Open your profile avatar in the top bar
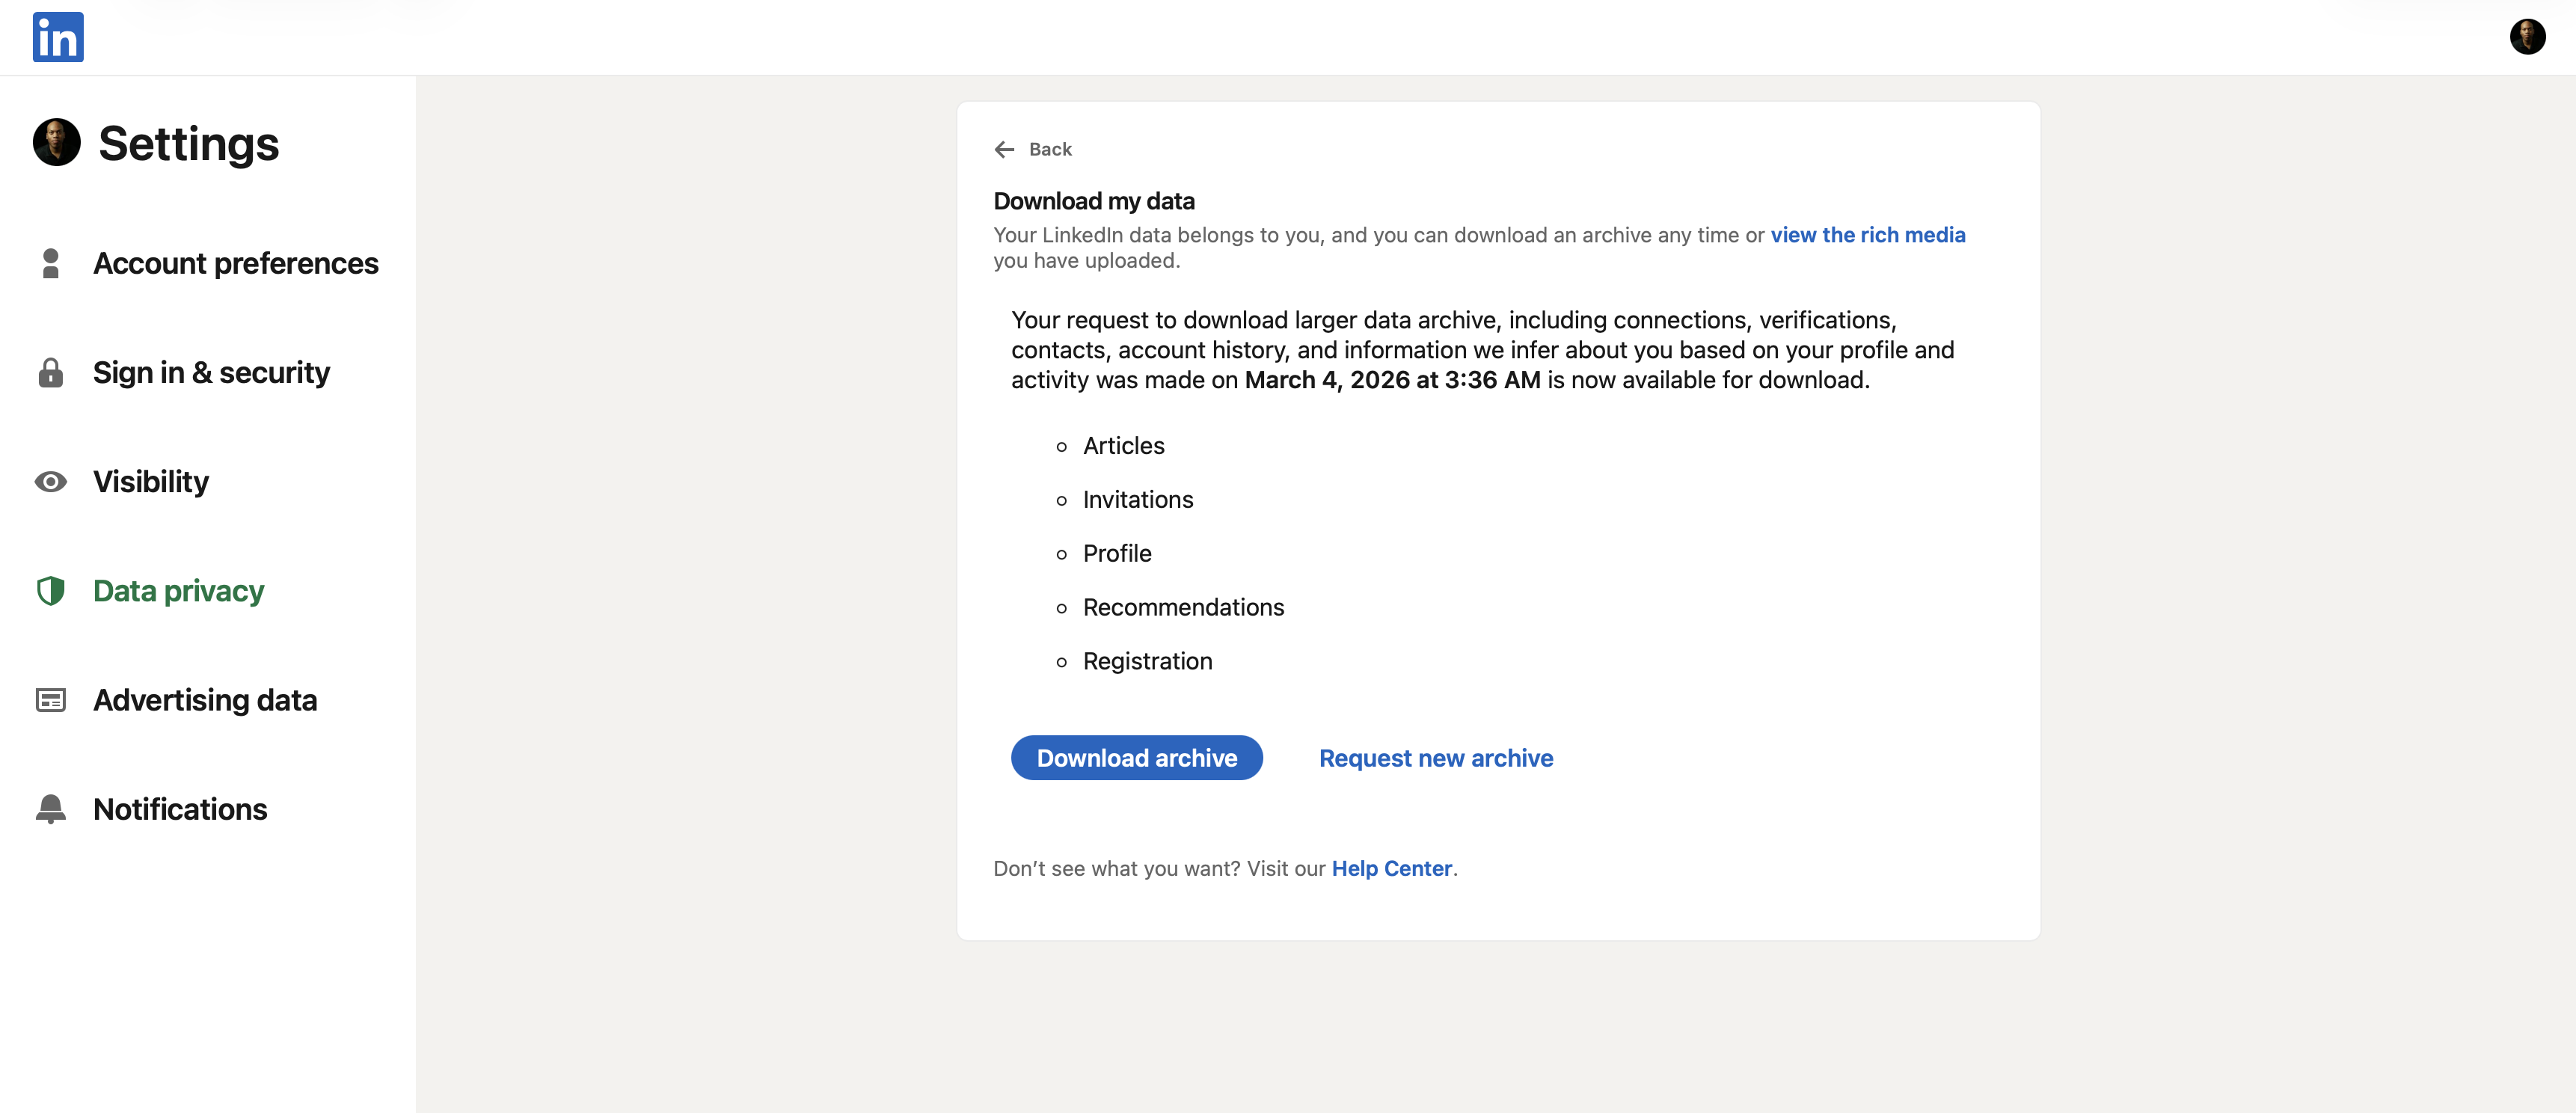Screen dimensions: 2576x1113 [x=2529, y=37]
